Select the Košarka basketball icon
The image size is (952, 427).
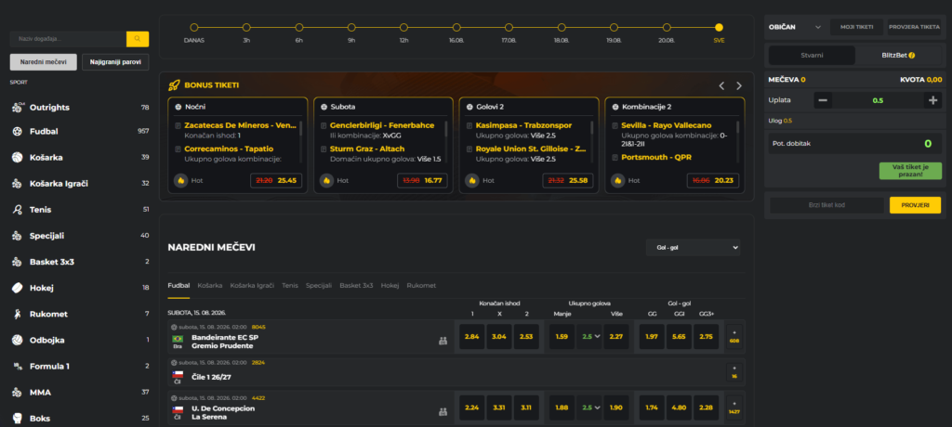tap(18, 157)
